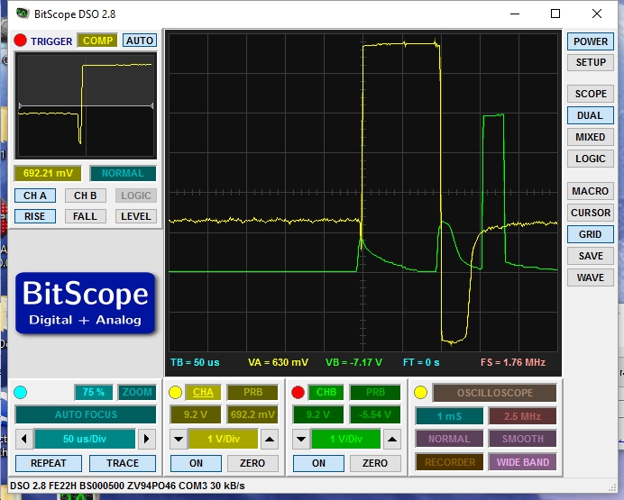Click the cyan timebase indicator light
The image size is (624, 500).
point(21,392)
